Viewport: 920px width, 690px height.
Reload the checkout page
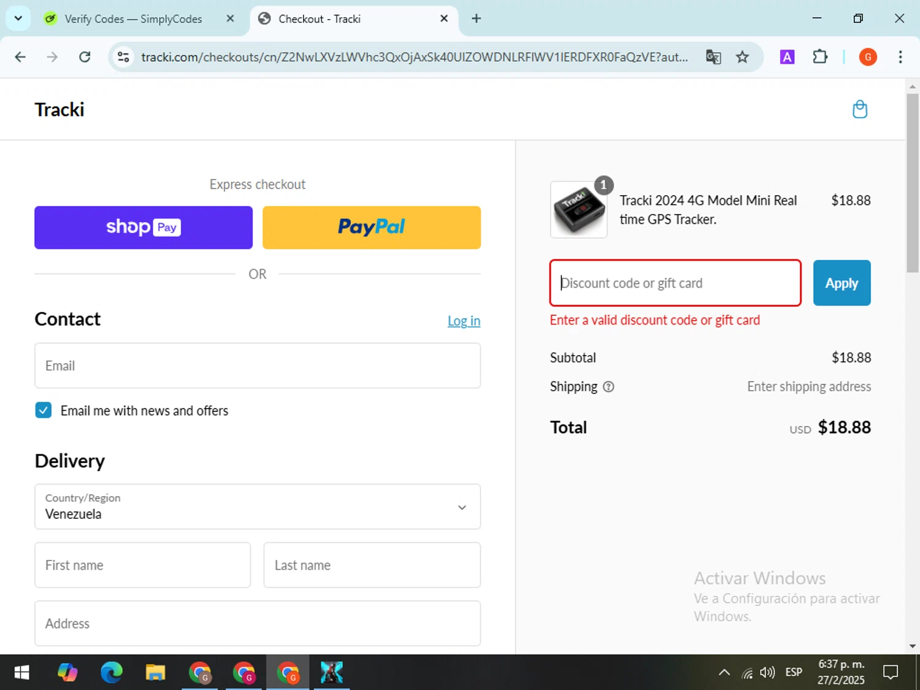point(85,57)
